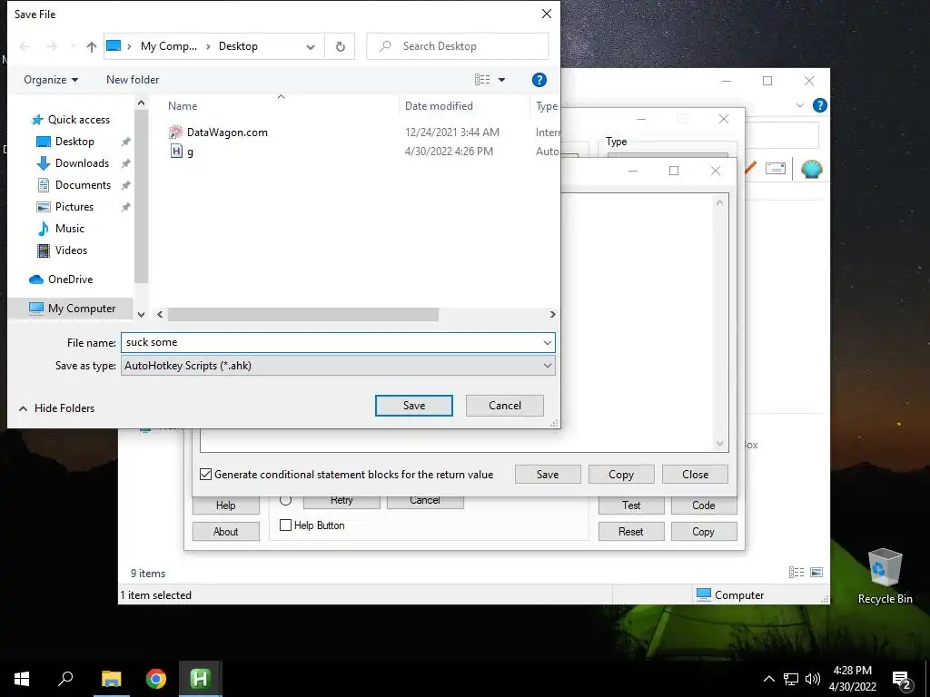
Task: Open Pictures in navigation pane
Action: [74, 207]
